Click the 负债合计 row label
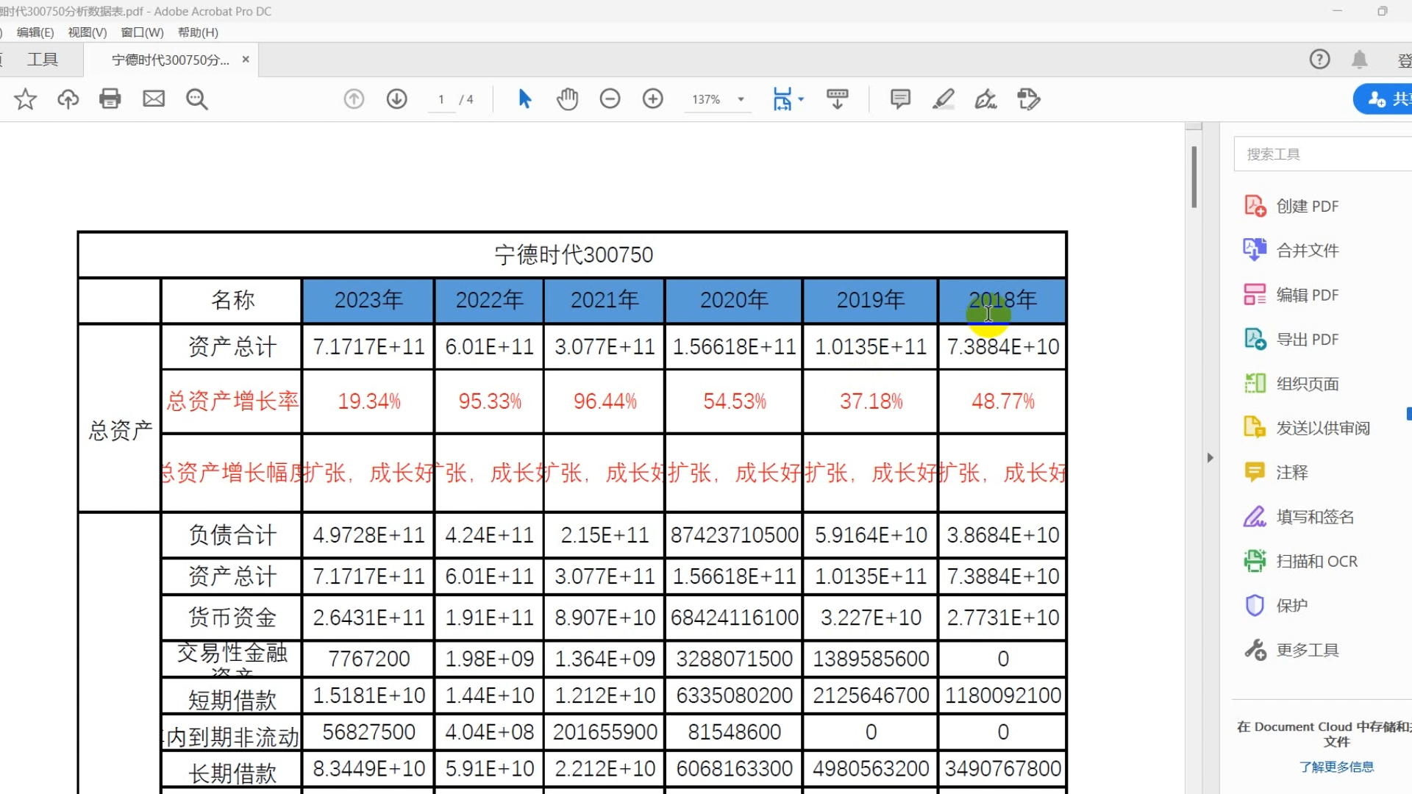Screen dimensions: 1412x794 (x=232, y=534)
